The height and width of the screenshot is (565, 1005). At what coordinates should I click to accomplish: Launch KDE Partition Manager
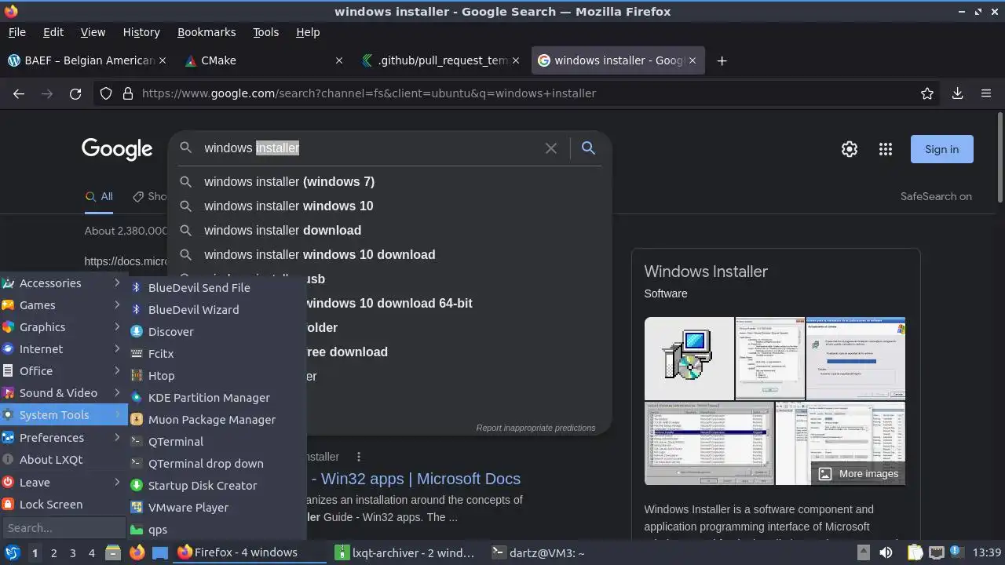pos(217,398)
